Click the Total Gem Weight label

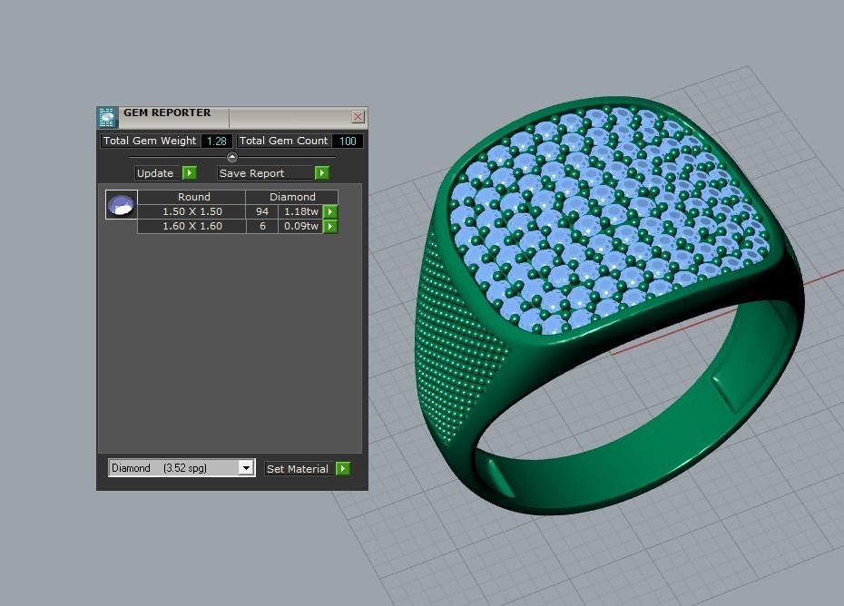150,141
